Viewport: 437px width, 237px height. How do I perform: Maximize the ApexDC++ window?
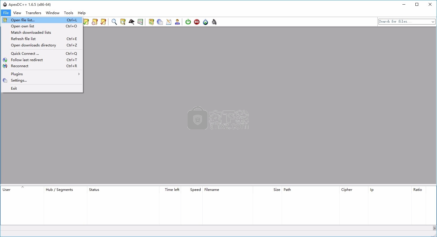tap(417, 5)
